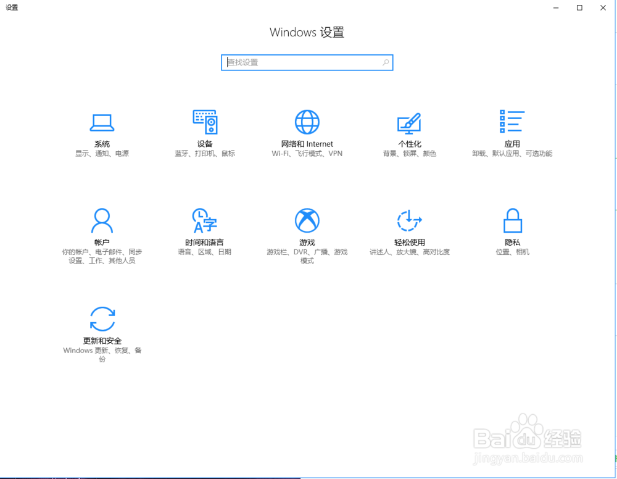
Task: Focus the 查找设置 search field
Action: (307, 62)
